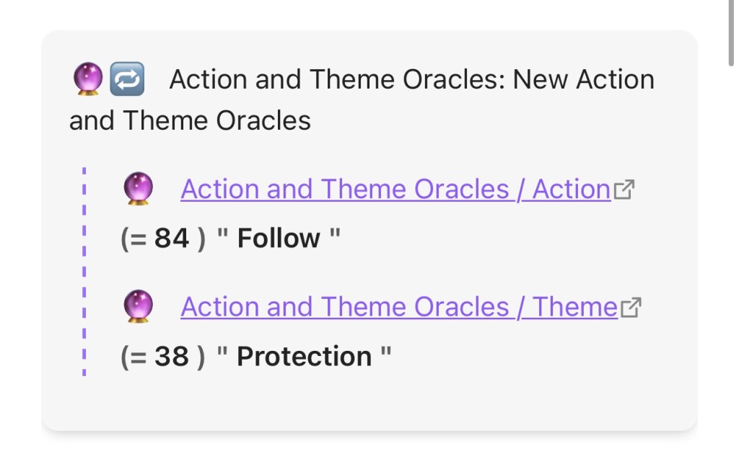
Task: Click the opening quote mark before "Follow"
Action: pyautogui.click(x=223, y=236)
